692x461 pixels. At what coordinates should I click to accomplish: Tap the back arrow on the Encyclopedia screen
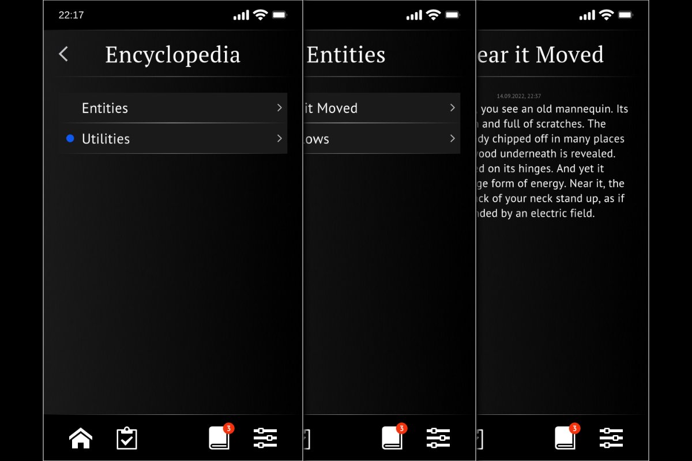pyautogui.click(x=63, y=54)
